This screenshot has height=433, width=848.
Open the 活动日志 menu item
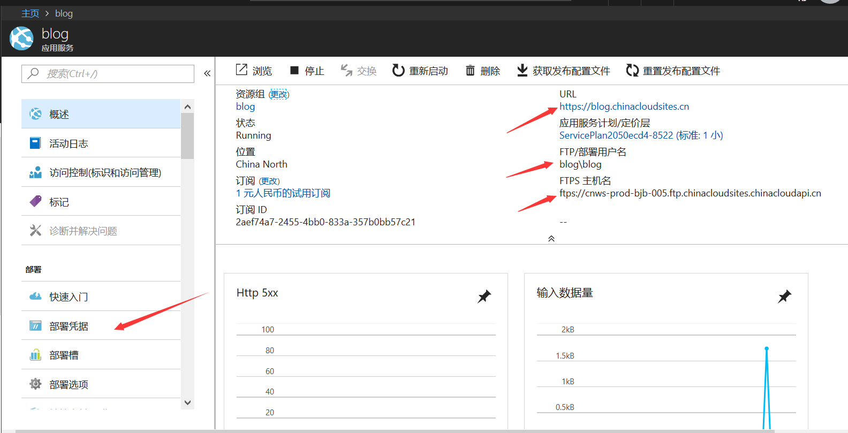coord(101,143)
